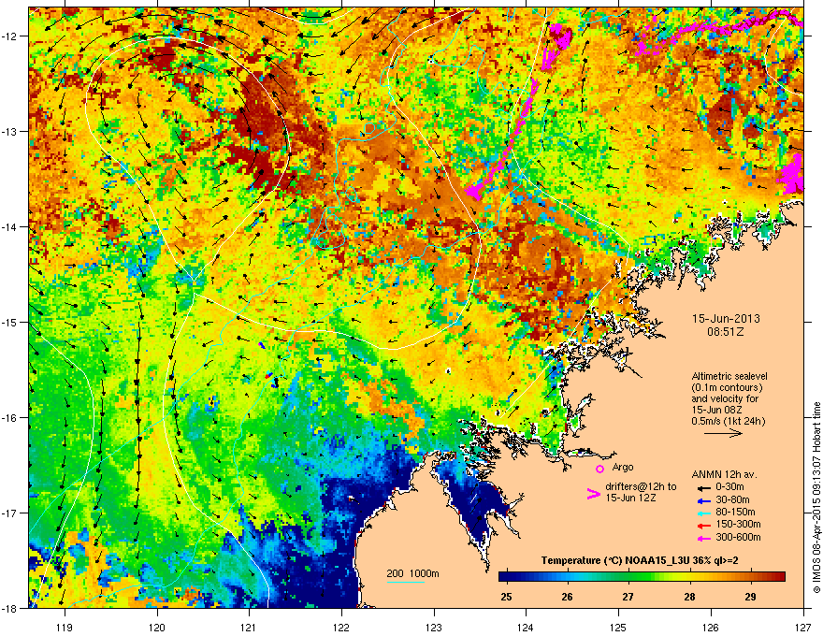Click the '150-300m' depth label
823x636 pixels.
coord(738,524)
